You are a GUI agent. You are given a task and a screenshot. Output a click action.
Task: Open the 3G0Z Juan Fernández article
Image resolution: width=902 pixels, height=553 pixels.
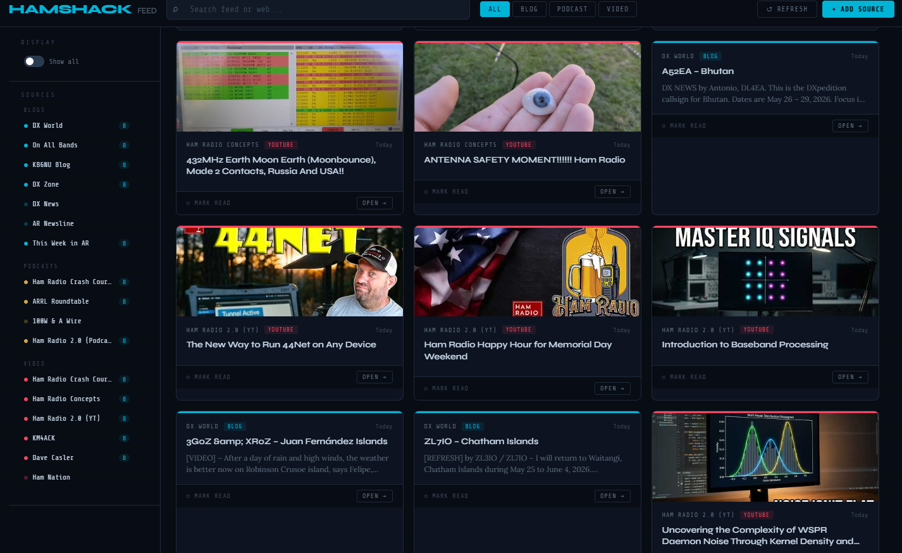coord(374,496)
